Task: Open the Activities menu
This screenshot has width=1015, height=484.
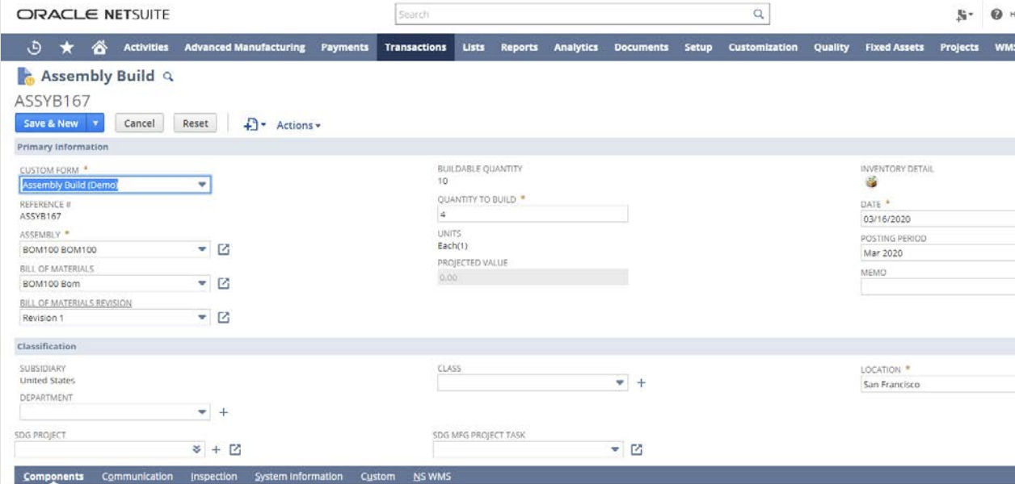Action: tap(146, 48)
